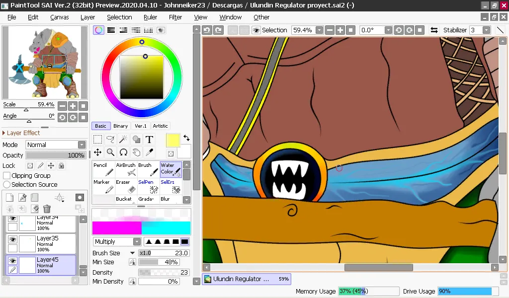This screenshot has height=298, width=509.
Task: Toggle lock all padlock icon
Action: click(x=61, y=166)
